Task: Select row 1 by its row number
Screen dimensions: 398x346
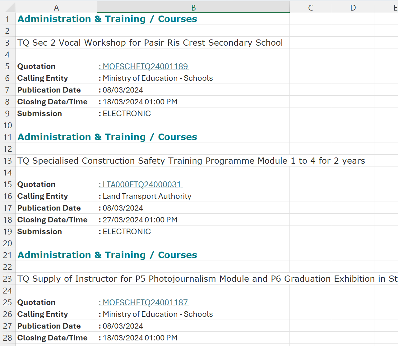Action: [7, 19]
